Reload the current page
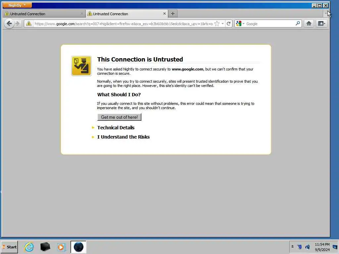The image size is (339, 254). click(228, 24)
